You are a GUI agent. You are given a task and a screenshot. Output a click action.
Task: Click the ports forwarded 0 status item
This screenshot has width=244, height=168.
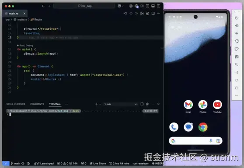click(x=84, y=164)
